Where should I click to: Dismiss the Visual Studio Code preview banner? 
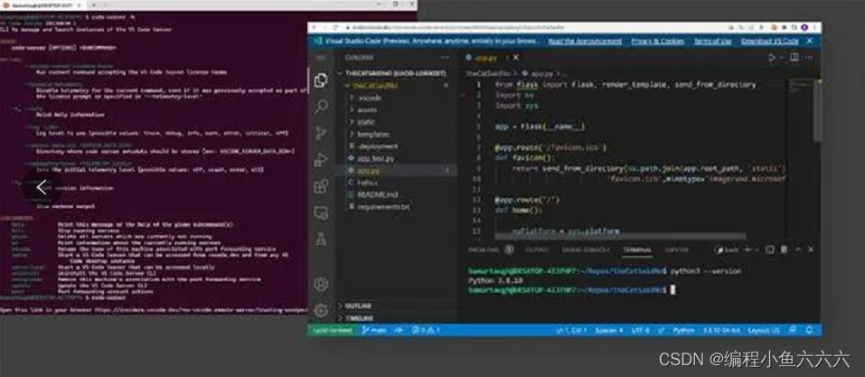point(810,41)
